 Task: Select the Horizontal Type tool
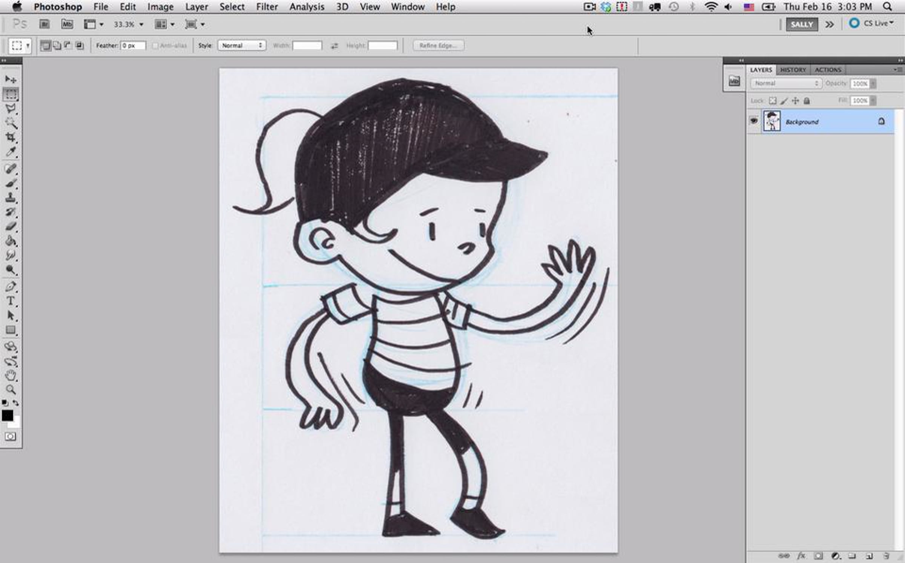tap(10, 301)
